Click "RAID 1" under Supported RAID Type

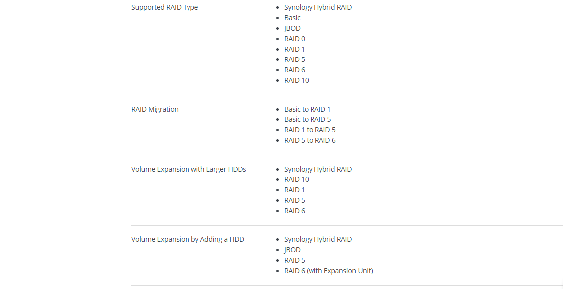[295, 49]
